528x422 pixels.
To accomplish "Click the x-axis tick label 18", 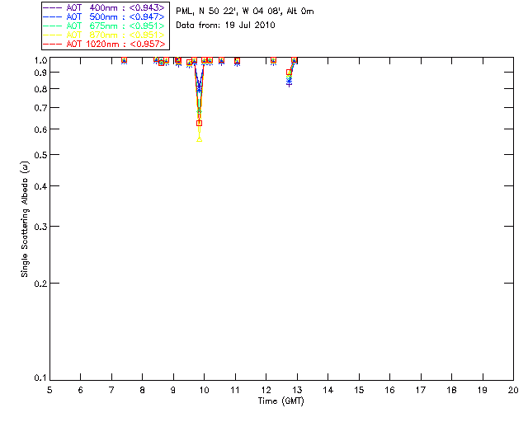I will [x=452, y=390].
